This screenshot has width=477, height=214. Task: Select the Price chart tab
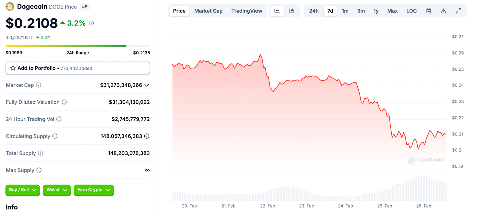pyautogui.click(x=179, y=11)
